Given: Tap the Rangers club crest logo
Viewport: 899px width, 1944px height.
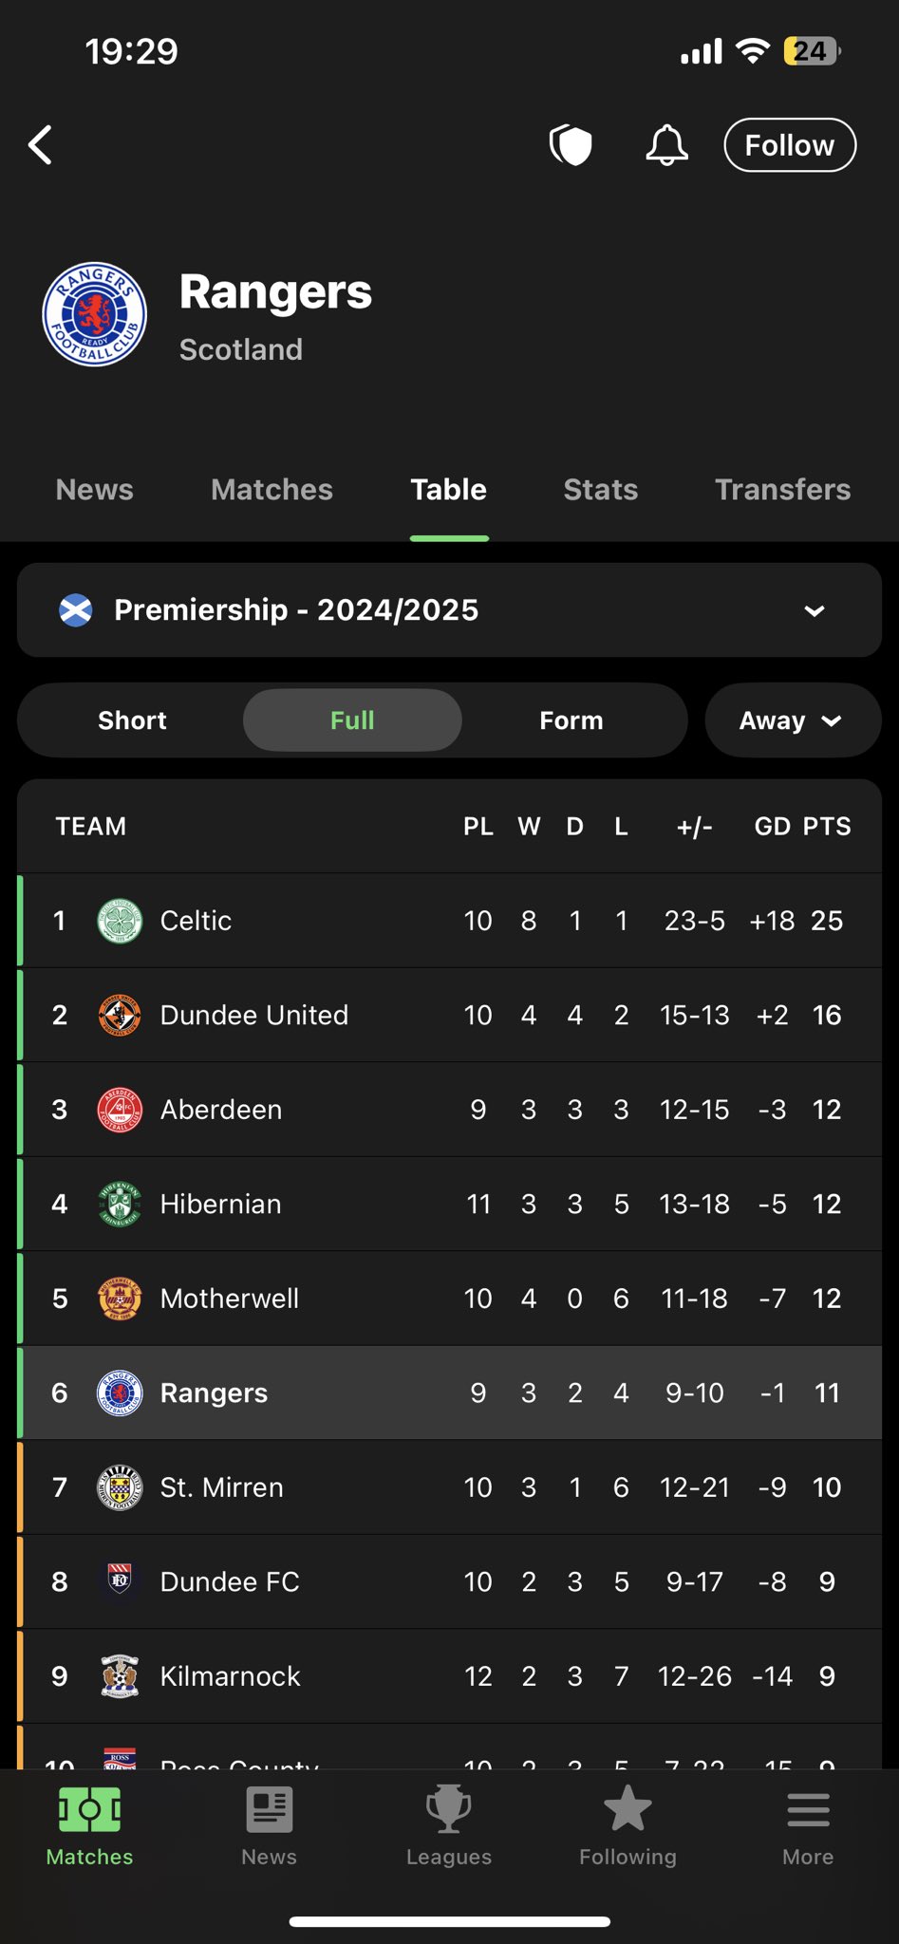Looking at the screenshot, I should (95, 314).
